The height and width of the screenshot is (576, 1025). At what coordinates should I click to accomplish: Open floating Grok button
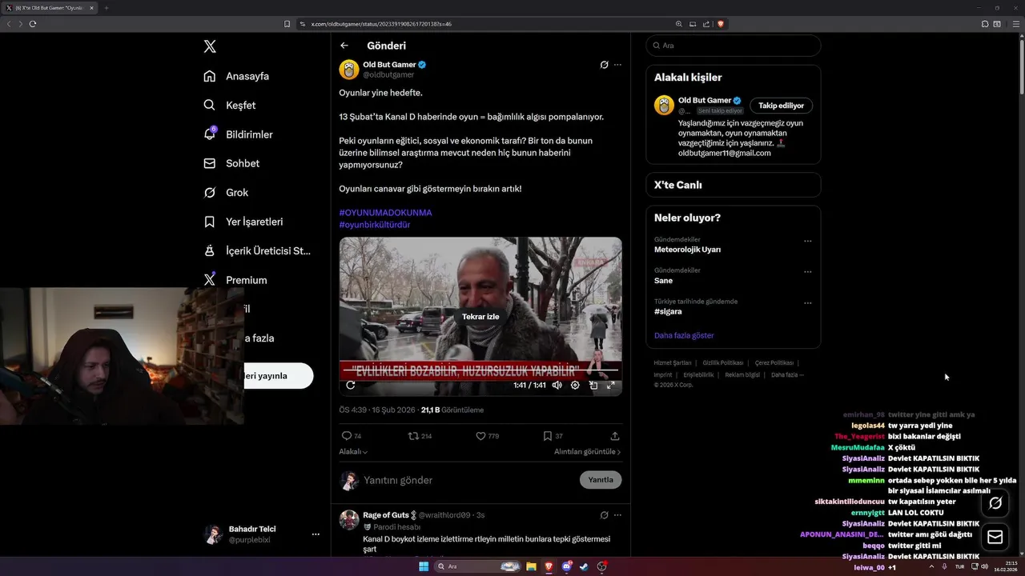tap(995, 503)
